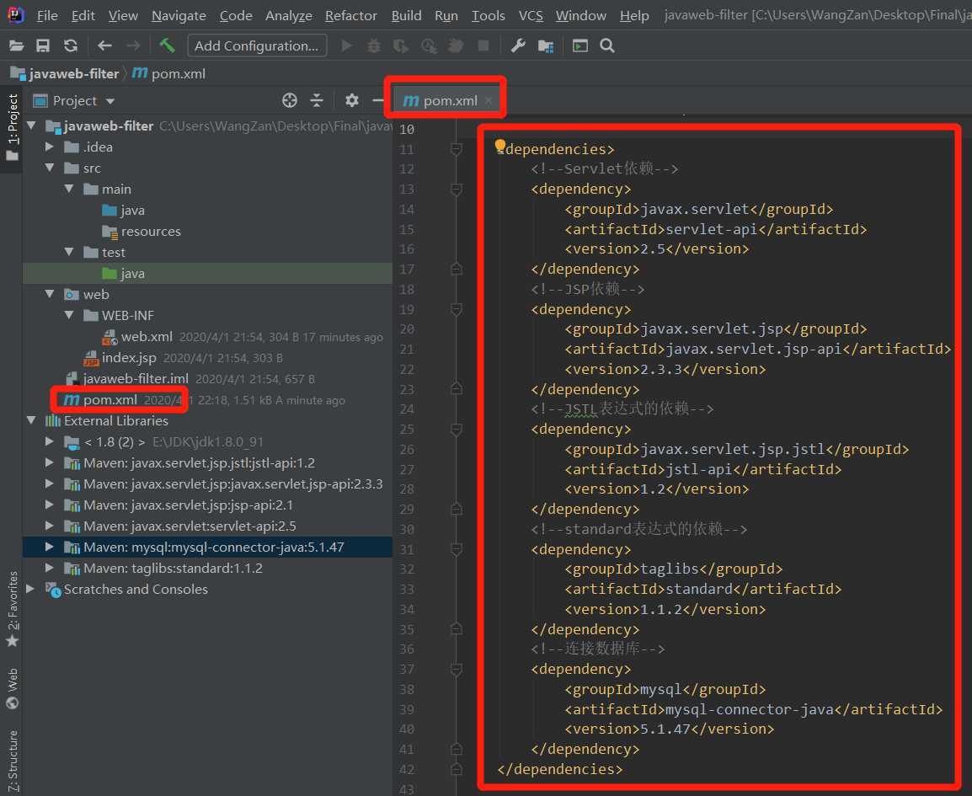Select the resources folder
Viewport: 972px width, 796px height.
[151, 232]
